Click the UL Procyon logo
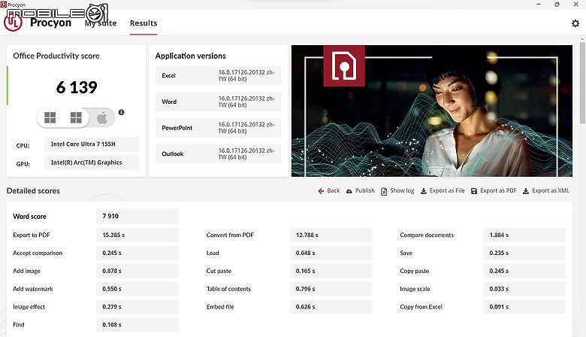 13,23
